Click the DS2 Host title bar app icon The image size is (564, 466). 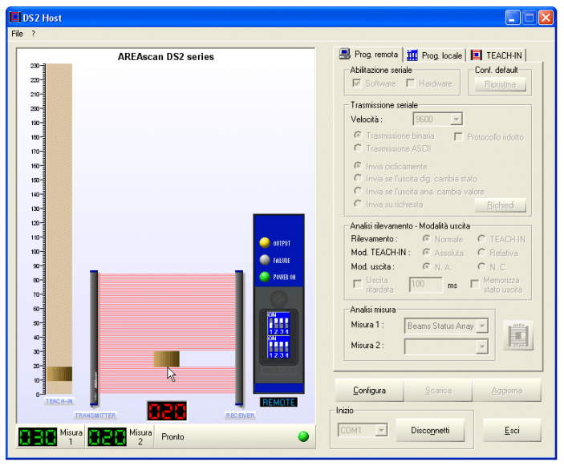[14, 18]
